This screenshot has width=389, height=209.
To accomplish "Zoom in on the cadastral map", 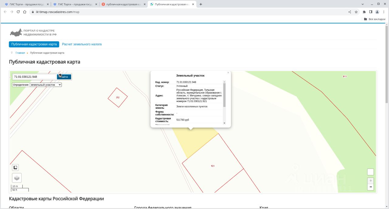I will (x=370, y=180).
